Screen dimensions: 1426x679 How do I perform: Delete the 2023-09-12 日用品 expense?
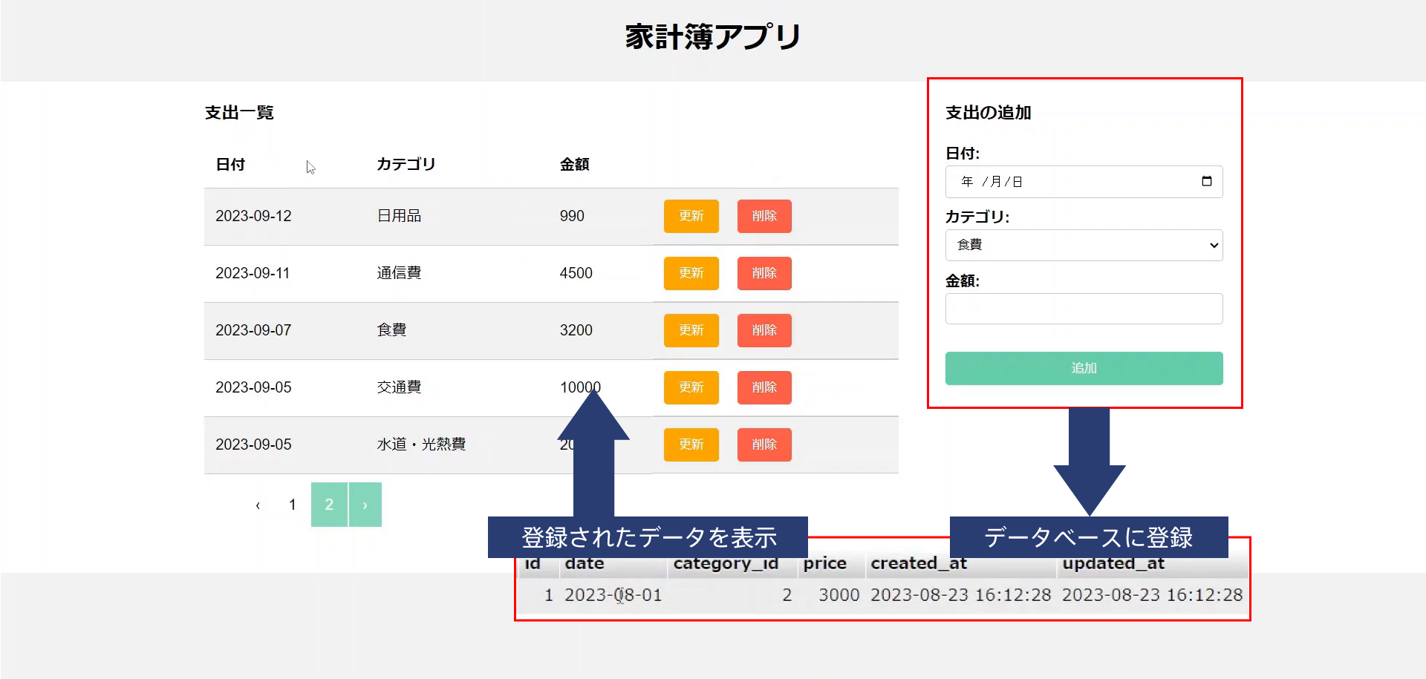(x=764, y=216)
